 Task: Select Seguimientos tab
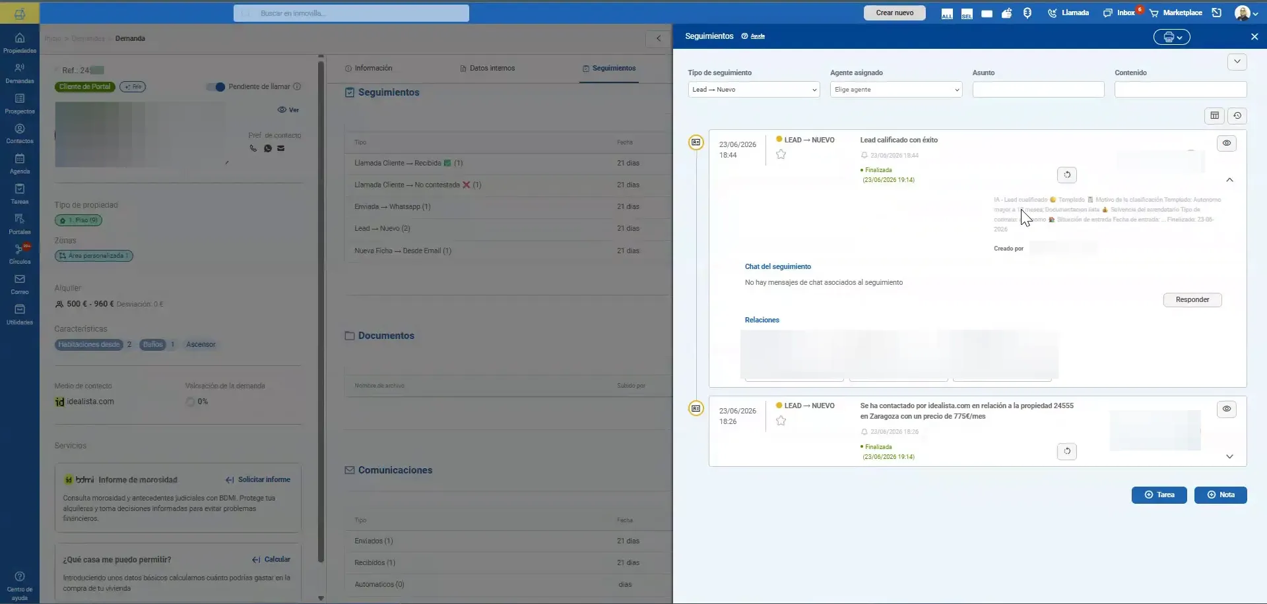point(609,69)
